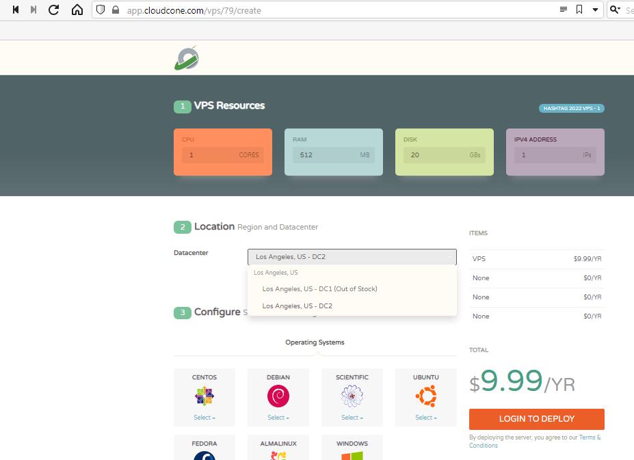This screenshot has height=460, width=634.
Task: Go to the browser home page
Action: pos(77,10)
